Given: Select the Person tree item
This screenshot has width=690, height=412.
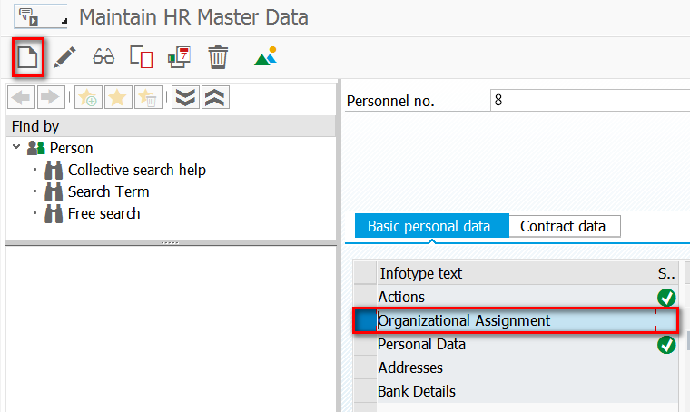Looking at the screenshot, I should (x=72, y=148).
